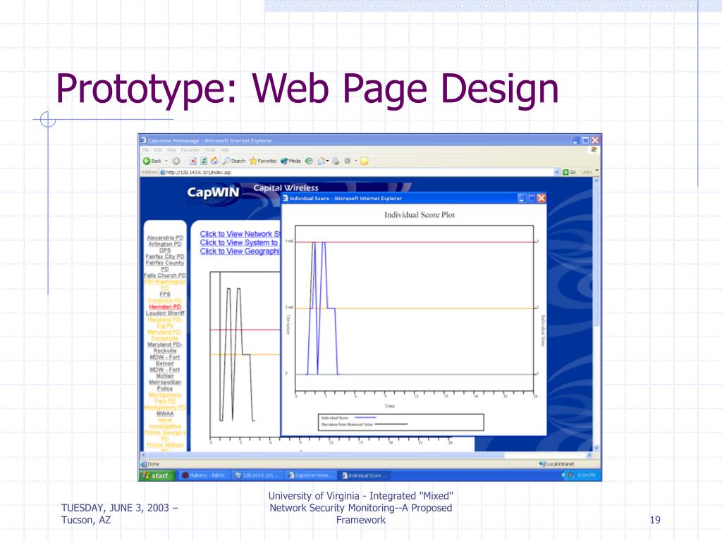Open the View menu
722x541 pixels.
[171, 150]
